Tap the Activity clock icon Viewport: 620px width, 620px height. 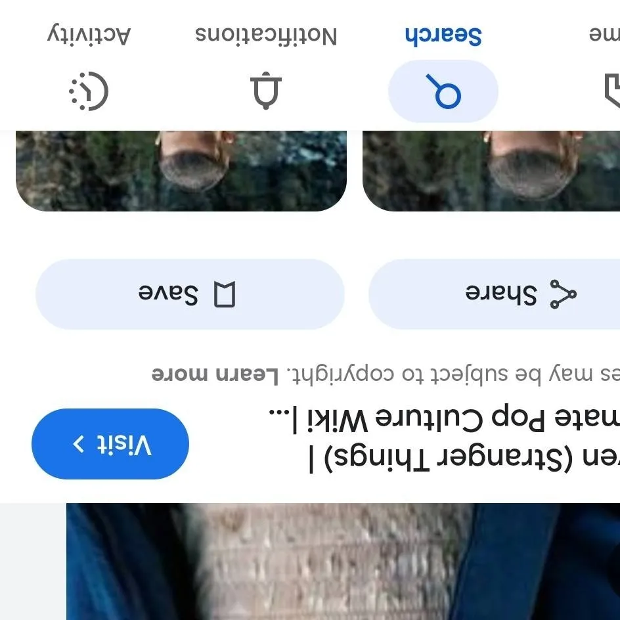[x=89, y=91]
